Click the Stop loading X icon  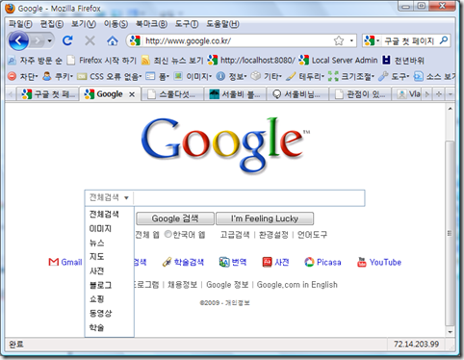click(x=90, y=40)
